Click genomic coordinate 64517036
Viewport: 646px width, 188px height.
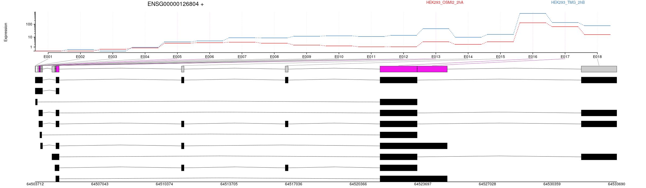tap(294, 184)
